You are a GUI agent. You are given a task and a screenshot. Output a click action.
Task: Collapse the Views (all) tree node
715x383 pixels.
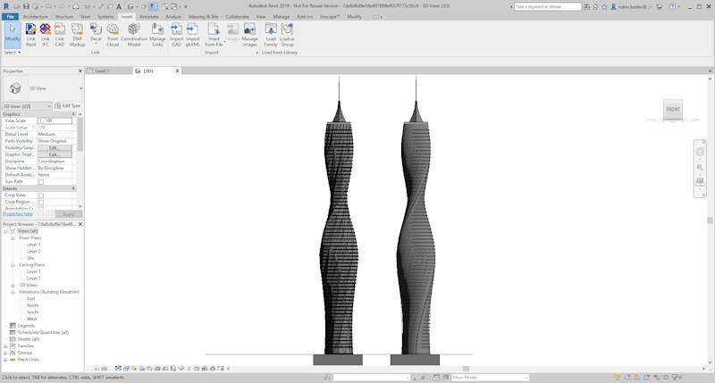pyautogui.click(x=5, y=231)
